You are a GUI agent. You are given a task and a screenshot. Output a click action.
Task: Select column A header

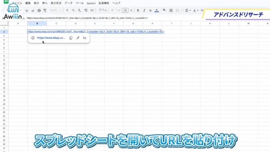(18, 24)
